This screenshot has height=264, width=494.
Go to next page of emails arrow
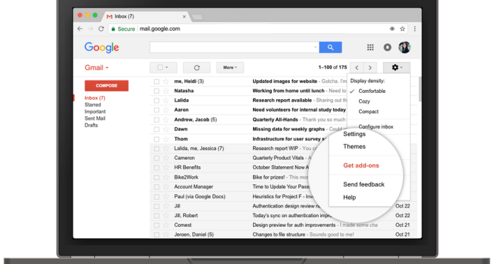[370, 68]
